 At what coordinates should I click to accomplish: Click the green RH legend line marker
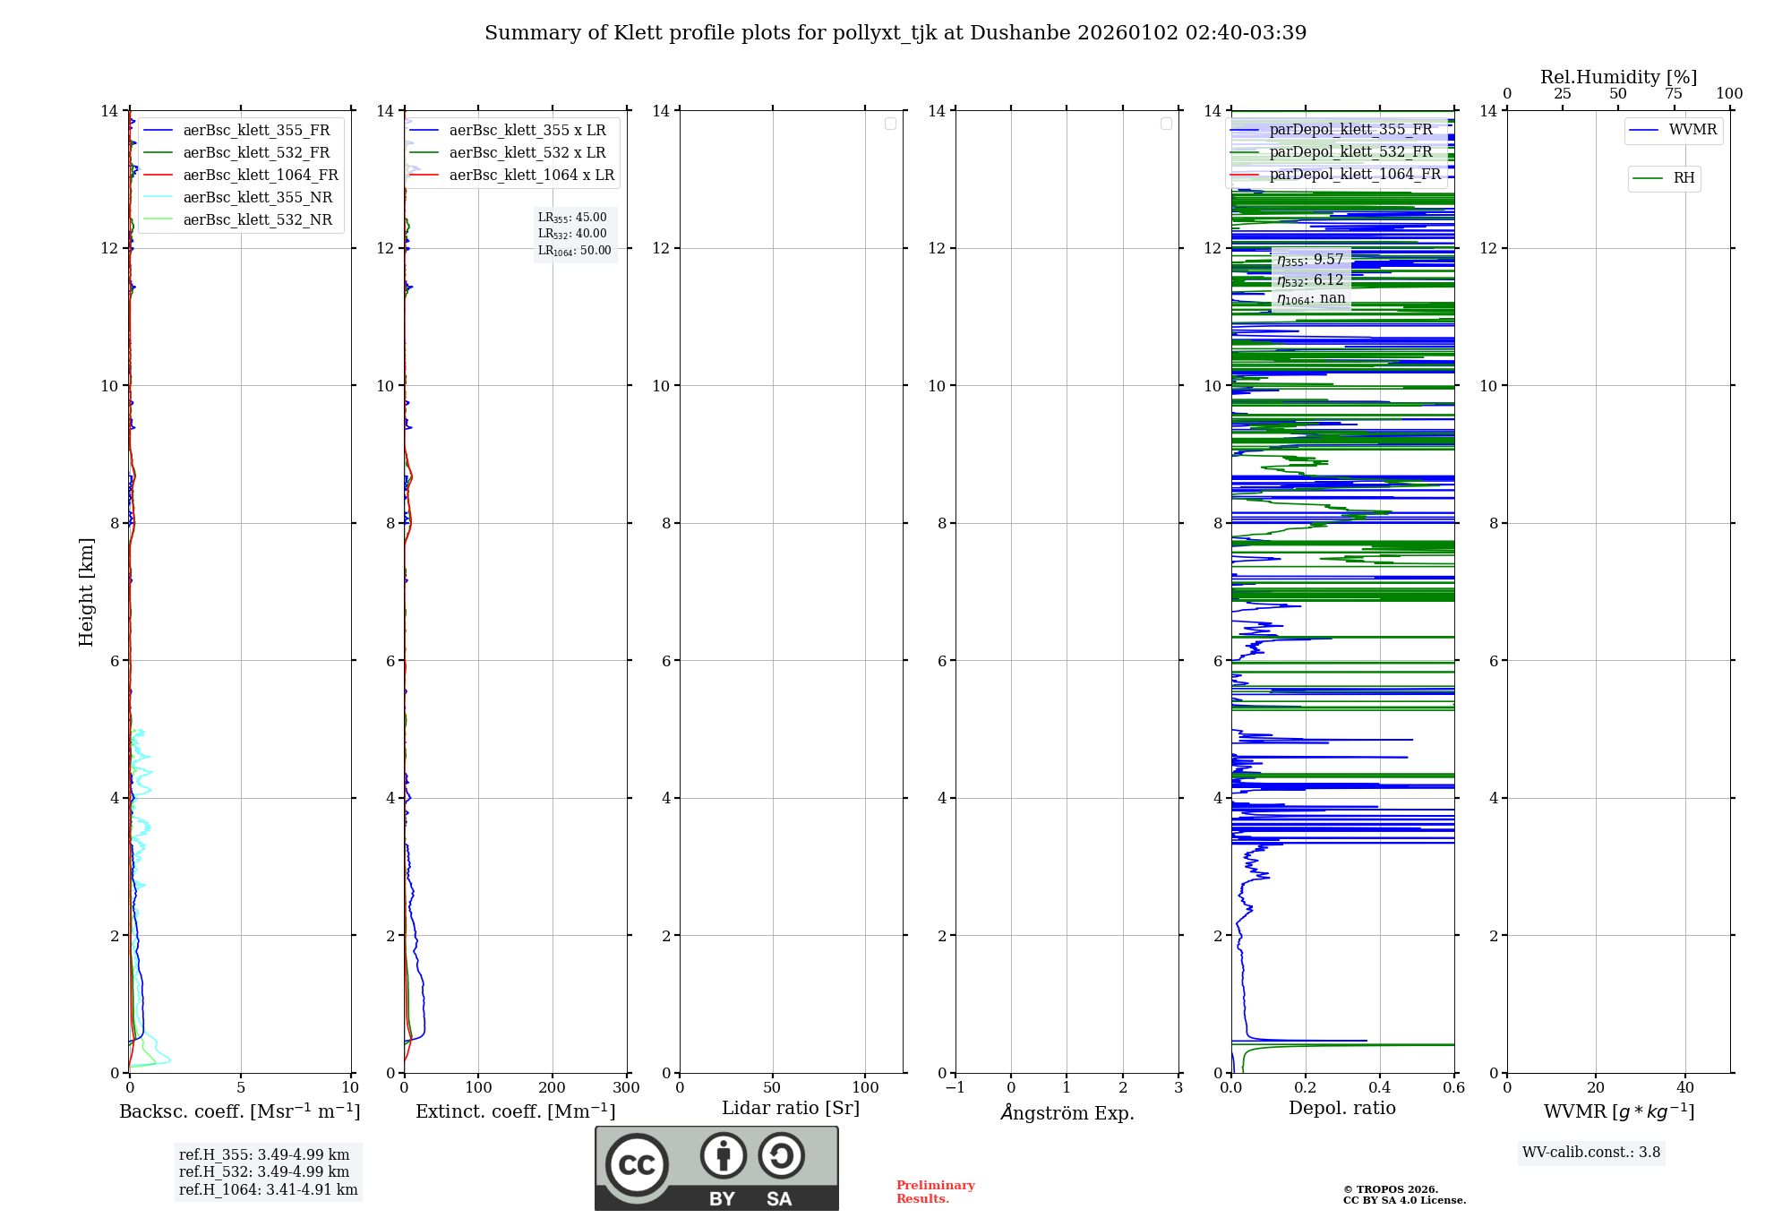(x=1648, y=178)
